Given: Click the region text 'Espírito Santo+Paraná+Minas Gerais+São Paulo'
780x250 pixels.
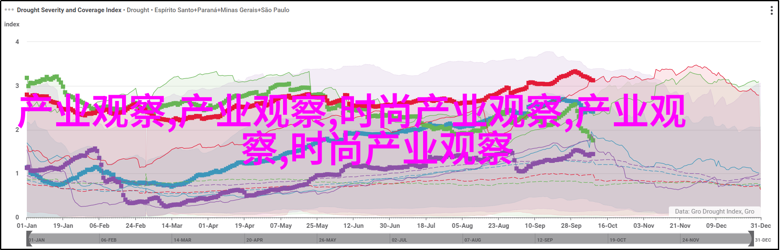Looking at the screenshot, I should point(222,10).
